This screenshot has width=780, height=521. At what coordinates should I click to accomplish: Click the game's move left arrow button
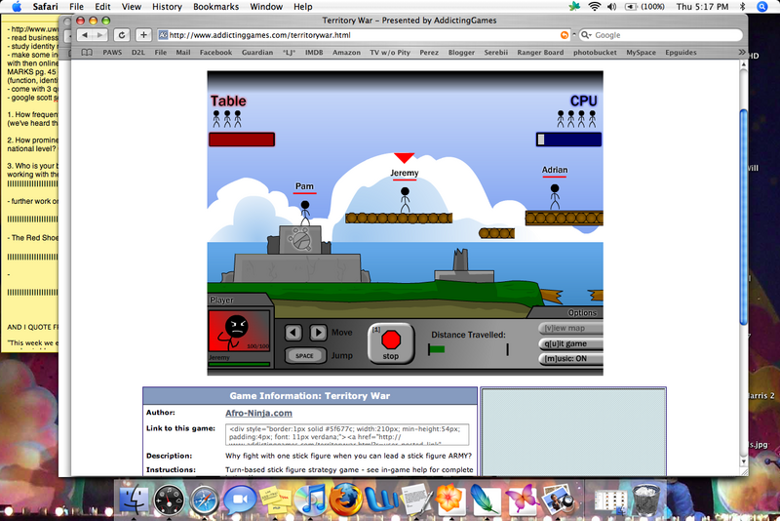click(x=293, y=333)
